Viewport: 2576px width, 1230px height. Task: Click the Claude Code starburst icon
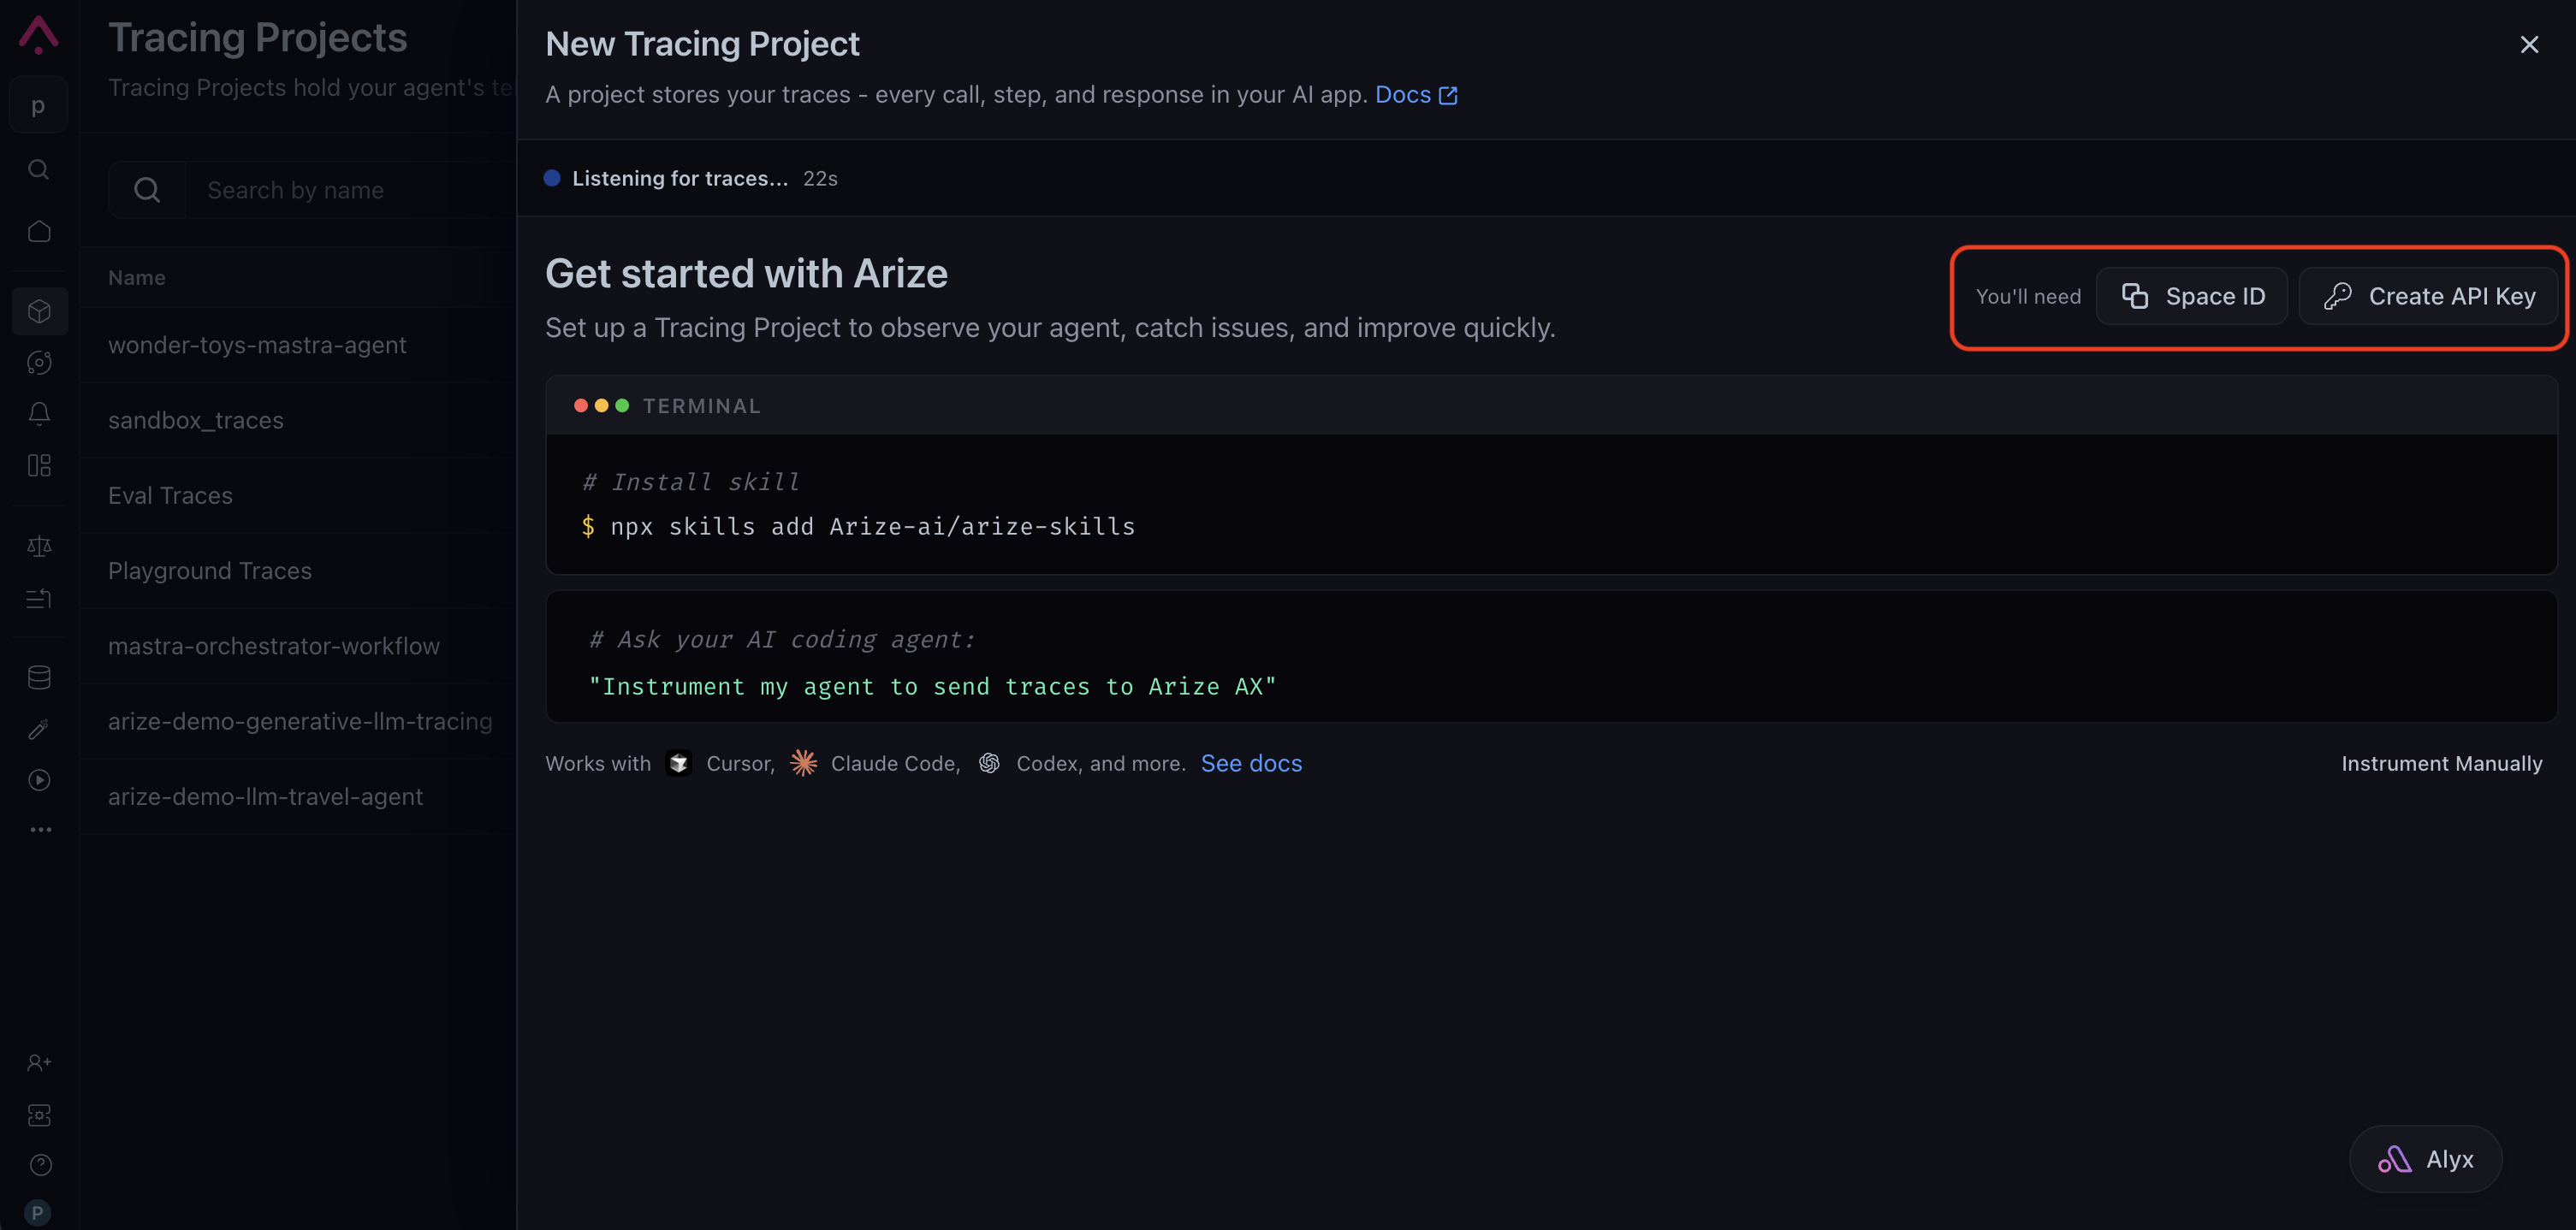[x=803, y=763]
